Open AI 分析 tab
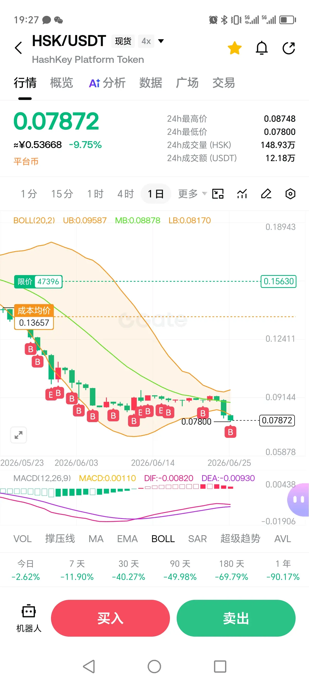Image resolution: width=309 pixels, height=683 pixels. coord(107,83)
